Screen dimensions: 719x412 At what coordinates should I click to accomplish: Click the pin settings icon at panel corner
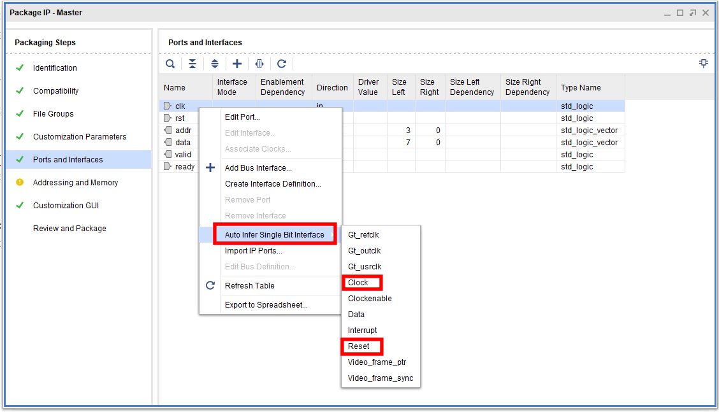[x=704, y=63]
